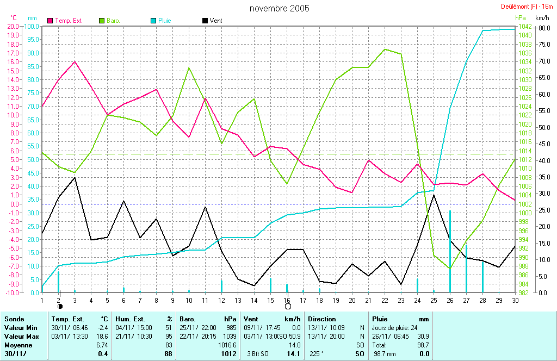Select the pink Temp. Ext. legend swatch
The width and height of the screenshot is (557, 361).
click(51, 21)
